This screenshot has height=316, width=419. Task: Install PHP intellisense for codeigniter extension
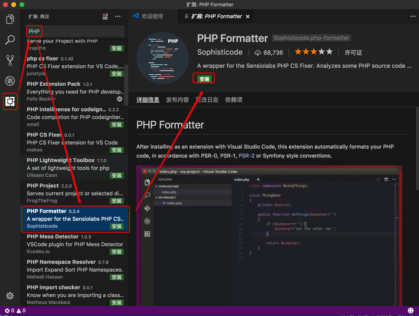pos(117,125)
